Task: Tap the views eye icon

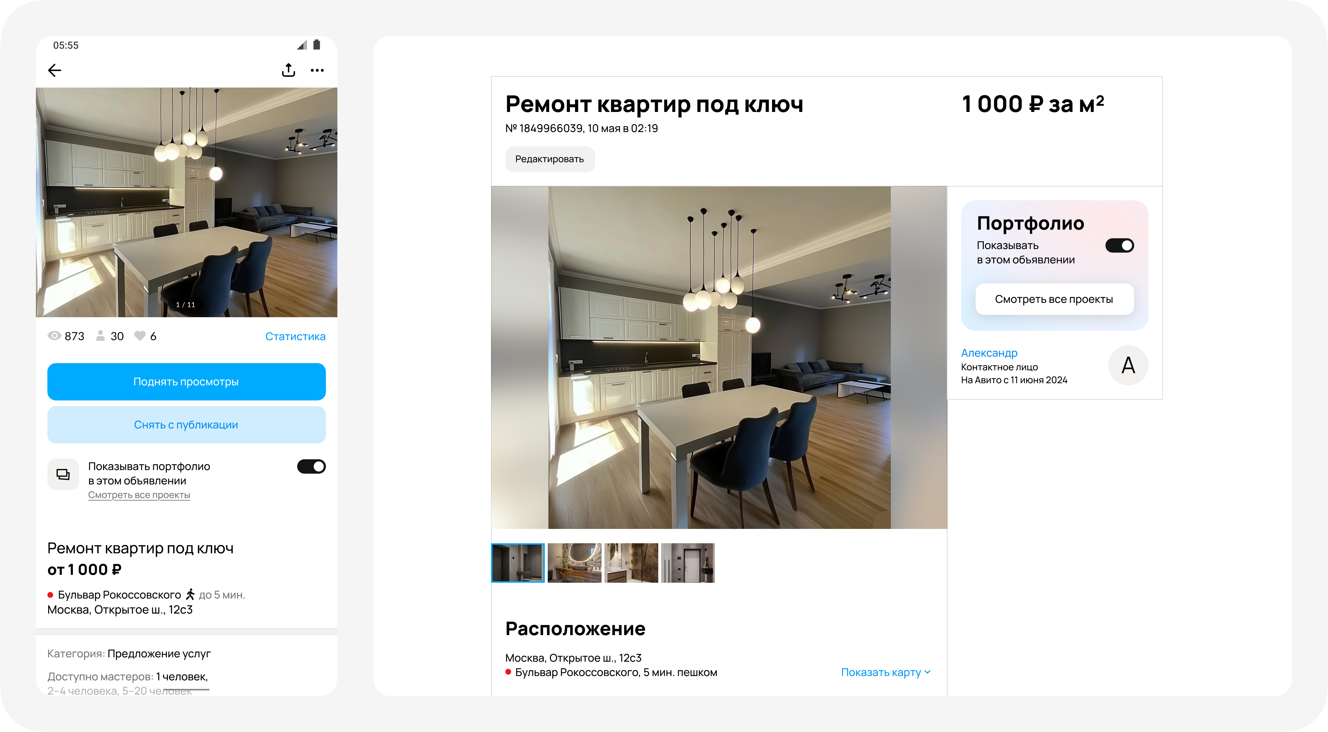Action: 54,336
